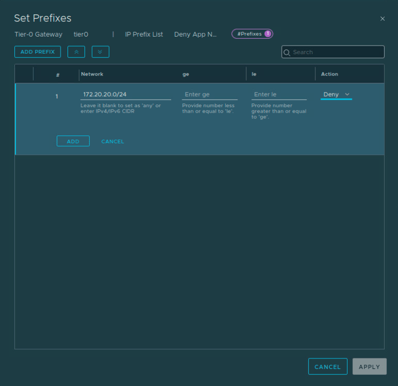Click the ge column header
The width and height of the screenshot is (398, 386).
click(x=185, y=74)
